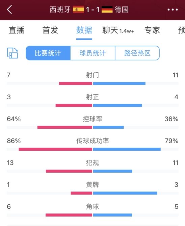Viewport: 185px width, 226px height.
Task: Select the 路径热区 segment
Action: [137, 53]
